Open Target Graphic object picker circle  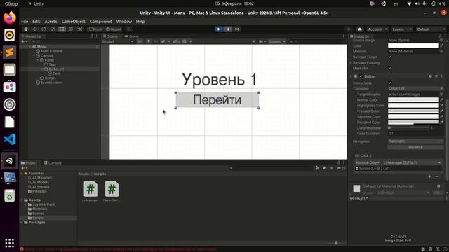441,94
